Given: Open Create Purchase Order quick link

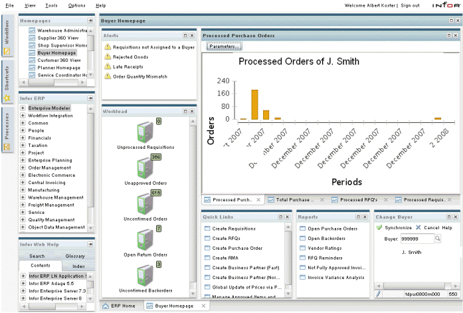Looking at the screenshot, I should click(237, 248).
